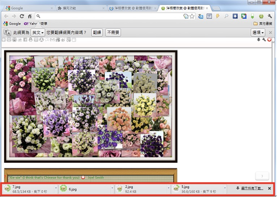Open the 其他書籤 bookmarks folder

click(263, 23)
